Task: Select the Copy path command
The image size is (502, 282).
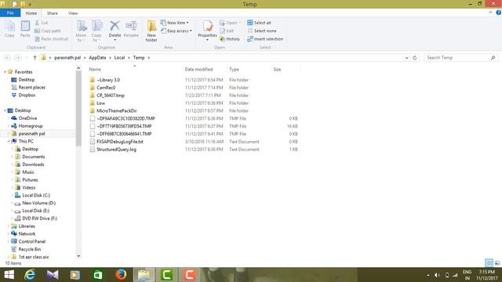Action: [47, 31]
